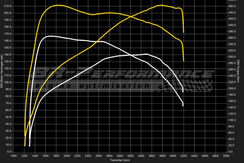This screenshot has height=163, width=244.
Task: Click the 3600 rpm x-axis tick label
Action: point(152,156)
